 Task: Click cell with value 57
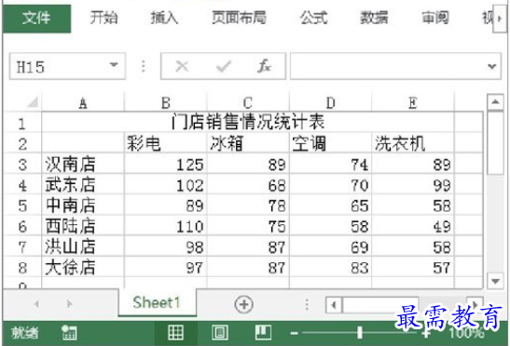click(413, 267)
